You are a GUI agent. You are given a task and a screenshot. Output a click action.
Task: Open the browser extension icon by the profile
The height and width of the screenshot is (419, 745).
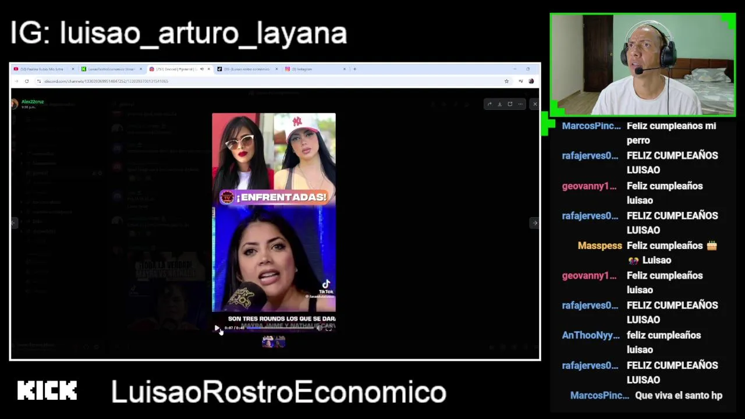(x=520, y=81)
